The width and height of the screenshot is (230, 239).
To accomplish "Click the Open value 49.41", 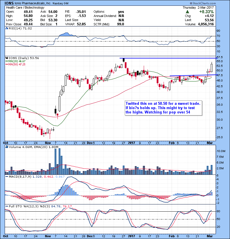I will 28,12.
